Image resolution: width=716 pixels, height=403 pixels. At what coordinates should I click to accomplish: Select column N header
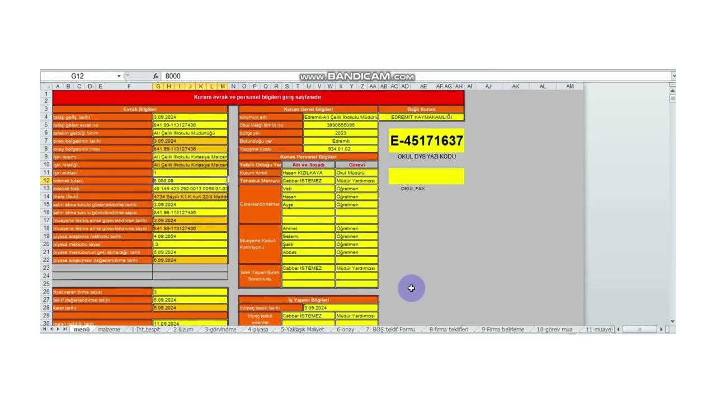[x=233, y=87]
